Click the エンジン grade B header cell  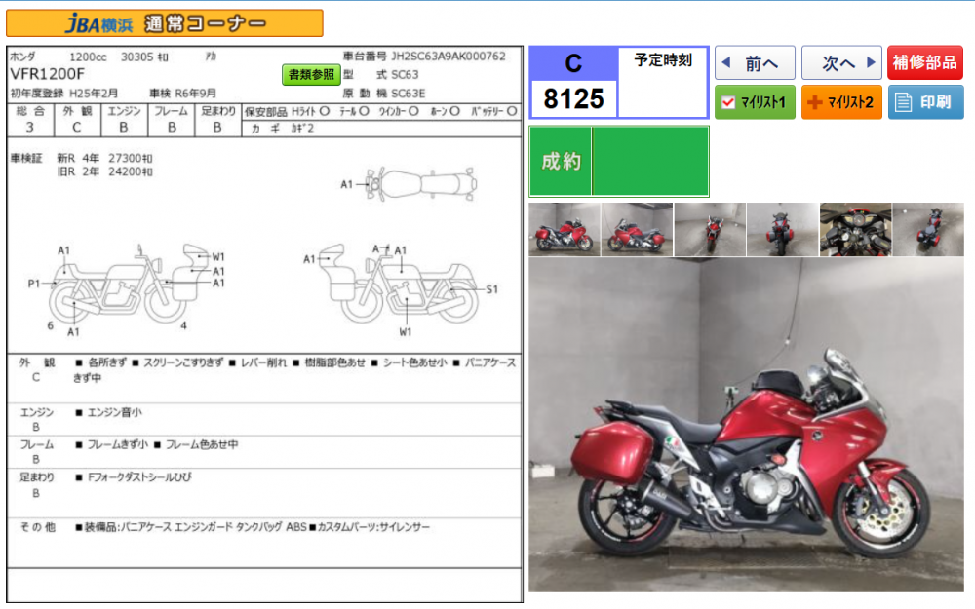coord(124,120)
